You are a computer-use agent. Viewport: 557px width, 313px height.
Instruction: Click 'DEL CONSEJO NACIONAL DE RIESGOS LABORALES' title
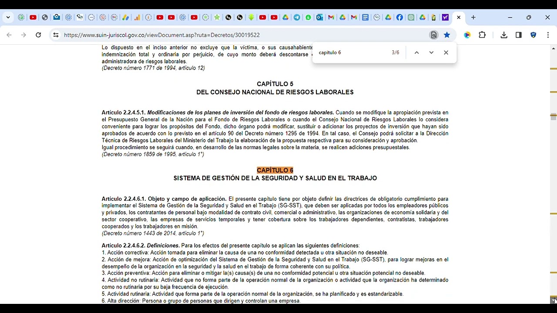pos(275,92)
